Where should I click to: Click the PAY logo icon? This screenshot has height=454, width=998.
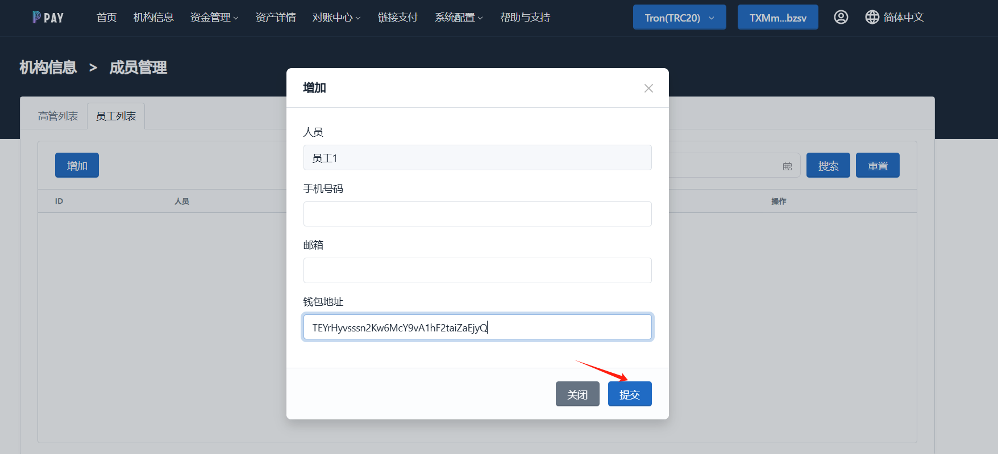click(48, 18)
